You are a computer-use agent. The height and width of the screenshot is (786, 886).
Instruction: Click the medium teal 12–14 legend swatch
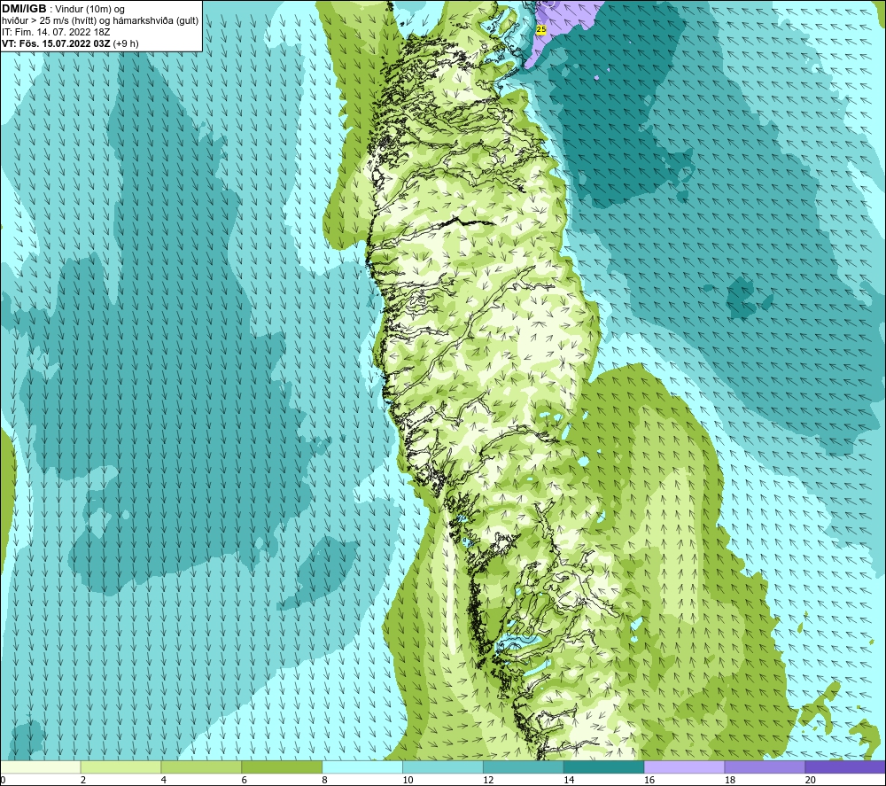coord(524,767)
